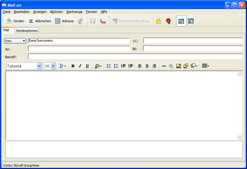Image resolution: width=247 pixels, height=169 pixels.
Task: Open the Bearbeiten menu
Action: (22, 12)
